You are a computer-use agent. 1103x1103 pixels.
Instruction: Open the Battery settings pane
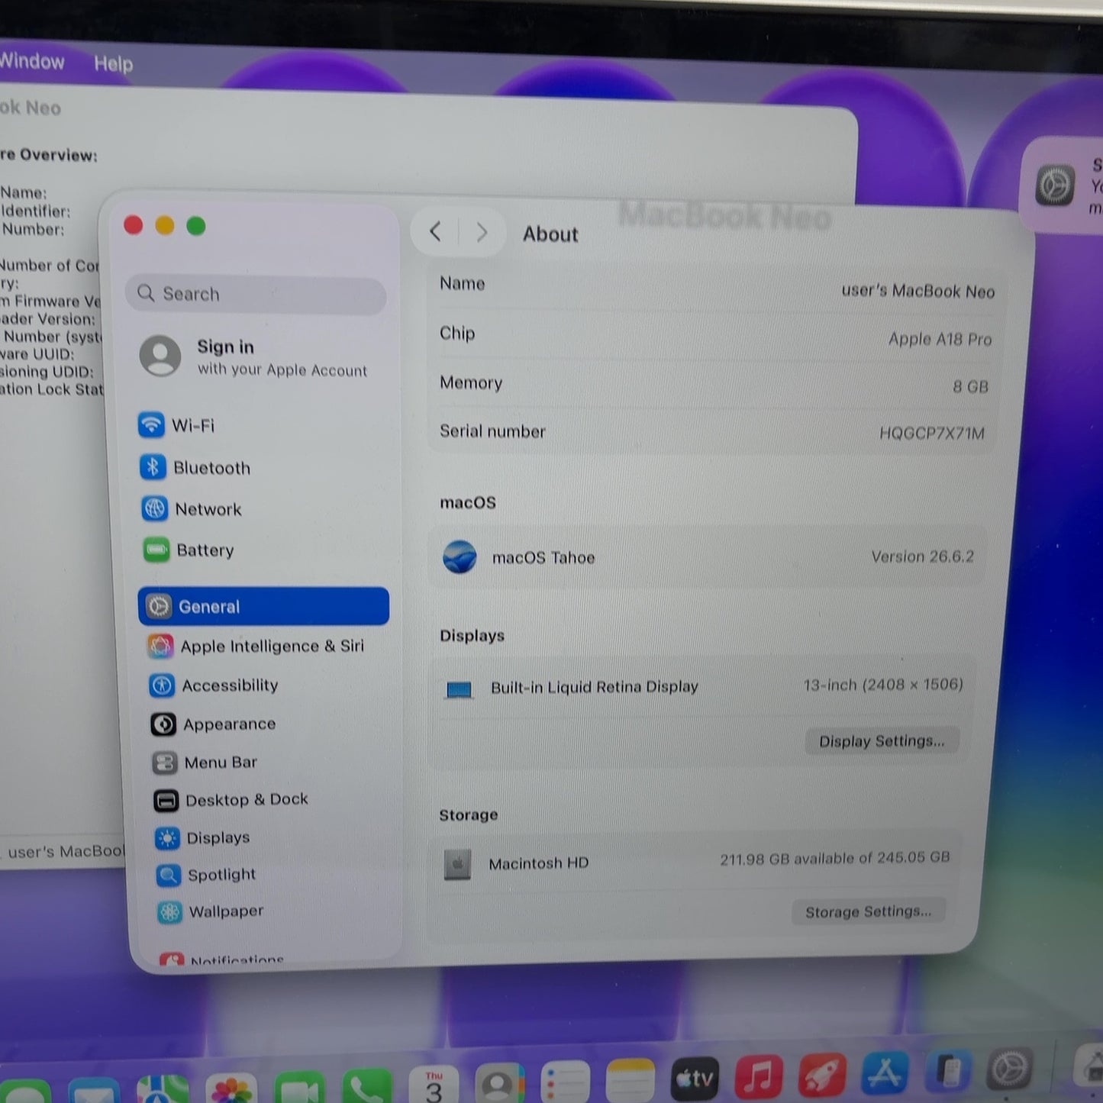click(x=189, y=550)
